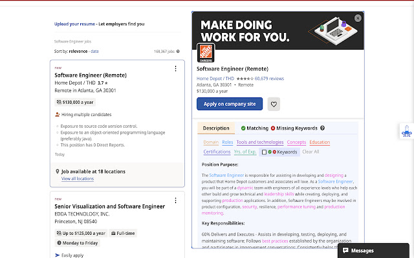Select the Yrs. of Exp. filter
414x258 pixels.
245,152
